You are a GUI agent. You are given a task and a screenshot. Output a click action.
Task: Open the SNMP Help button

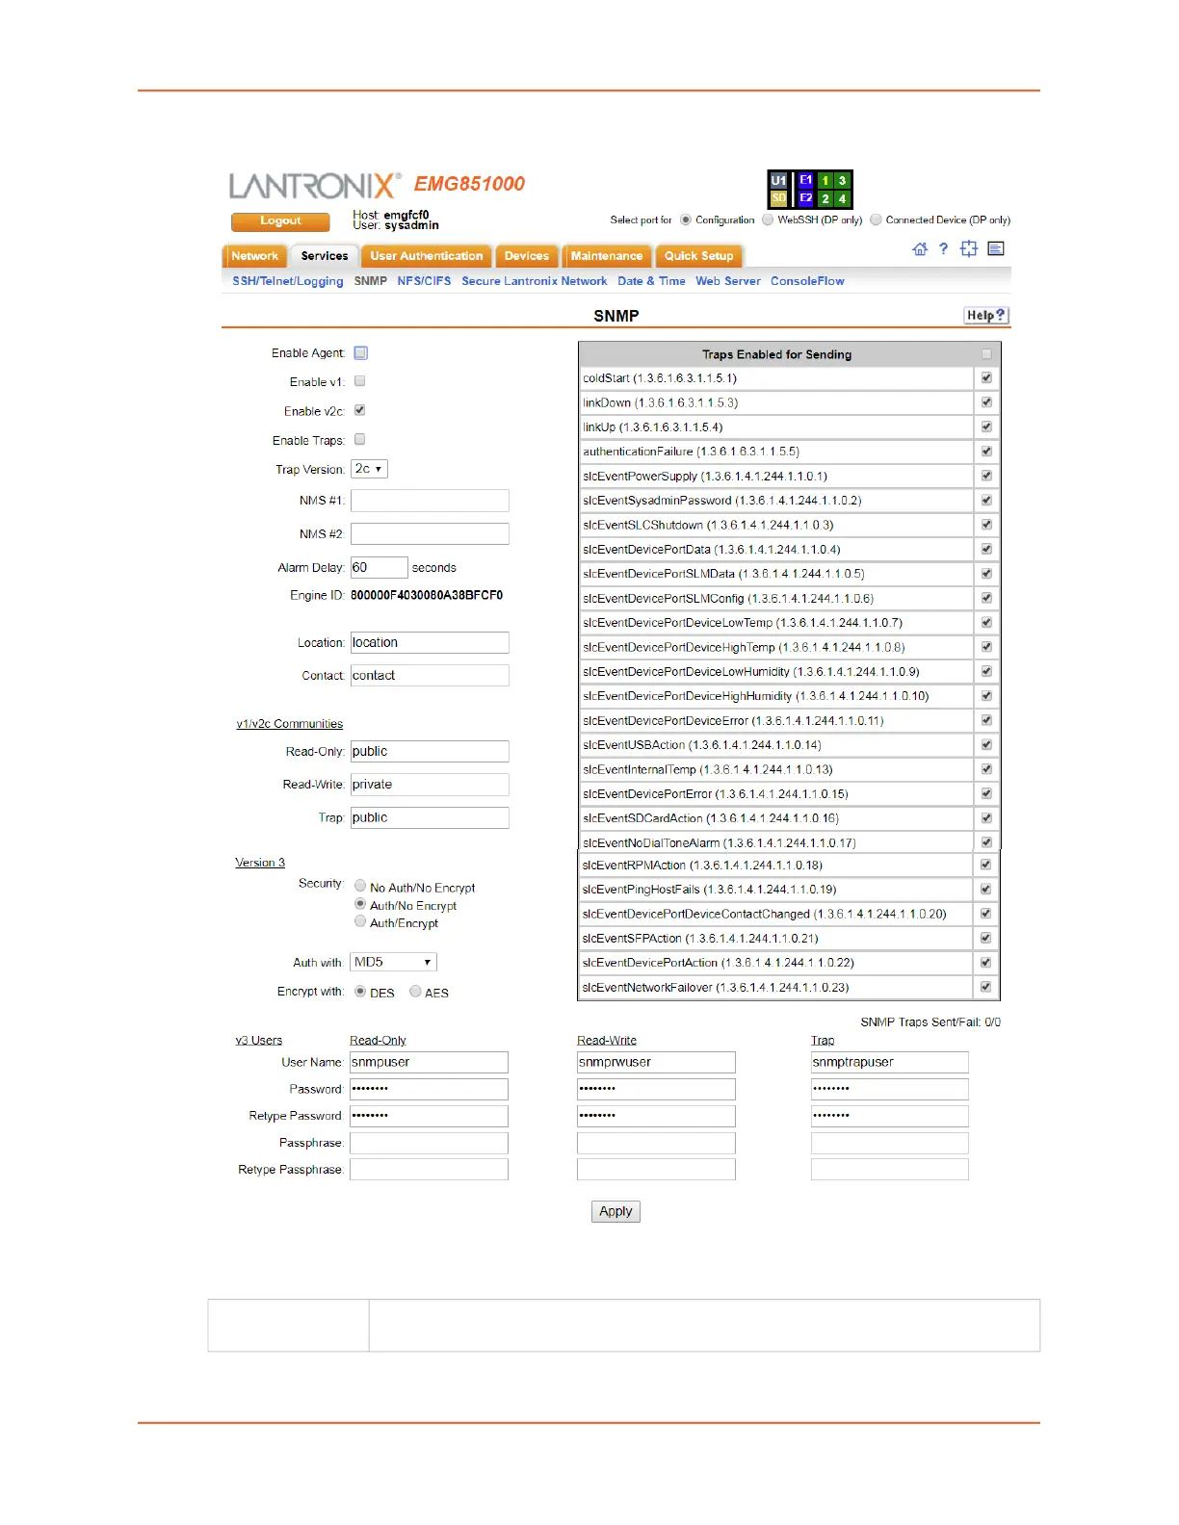click(986, 316)
